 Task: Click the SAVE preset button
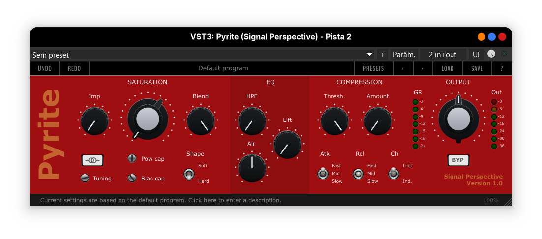click(x=477, y=68)
